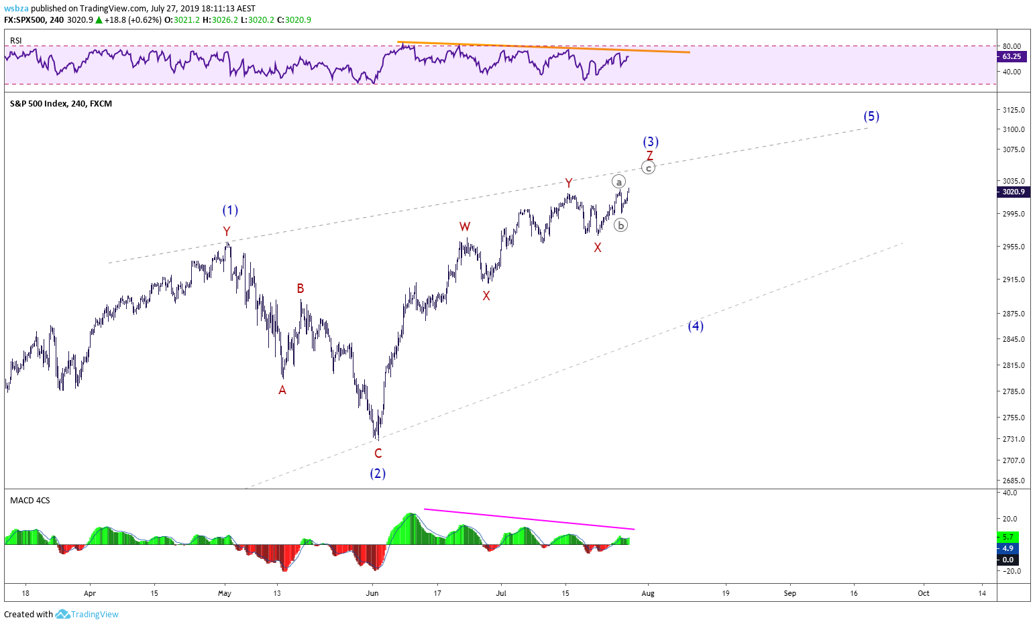The width and height of the screenshot is (1035, 626).
Task: Click the red A wave label
Action: click(x=282, y=390)
